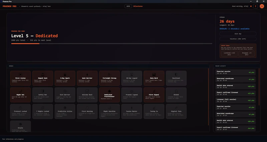This screenshot has width=267, height=142.
Task: Click the shields available text
Action: (235, 29)
